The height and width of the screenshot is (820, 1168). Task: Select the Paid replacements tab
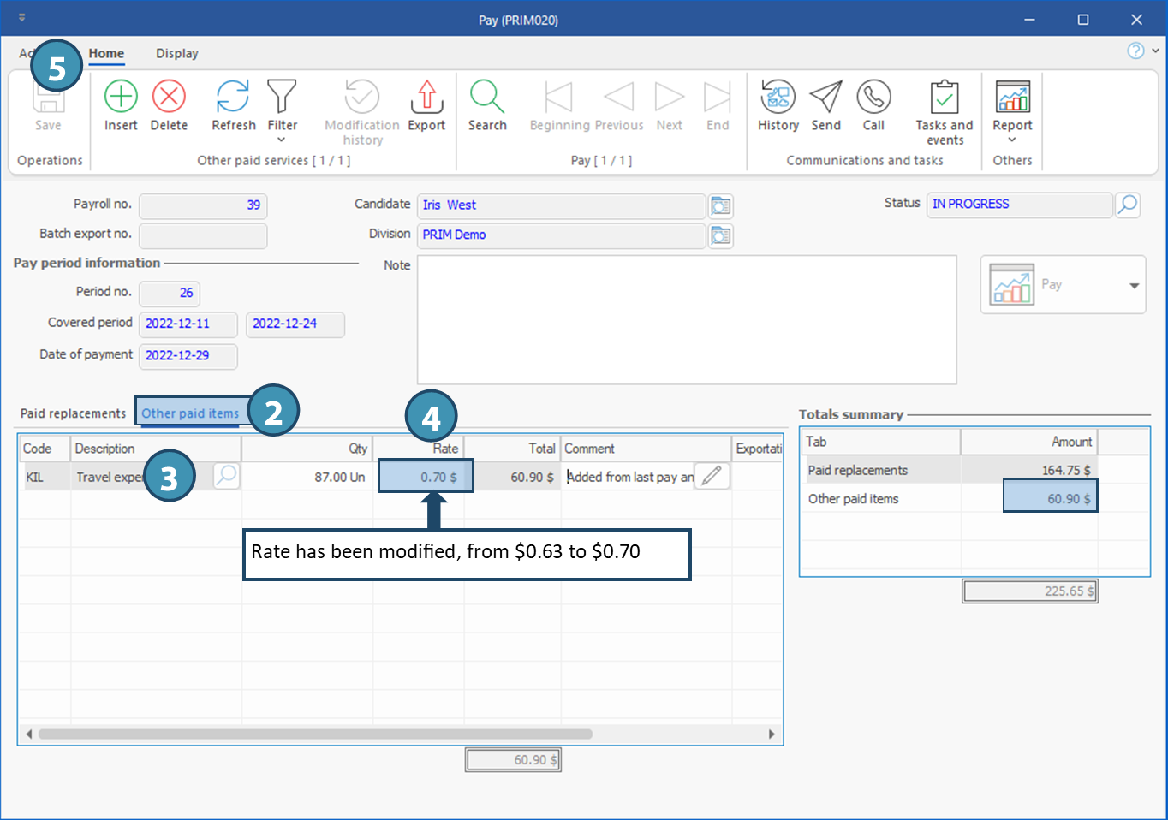click(x=73, y=413)
